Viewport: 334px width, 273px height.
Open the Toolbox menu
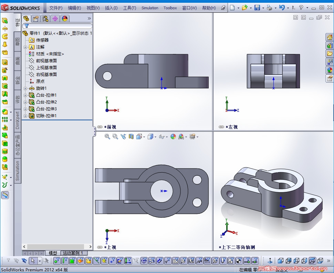pyautogui.click(x=170, y=8)
